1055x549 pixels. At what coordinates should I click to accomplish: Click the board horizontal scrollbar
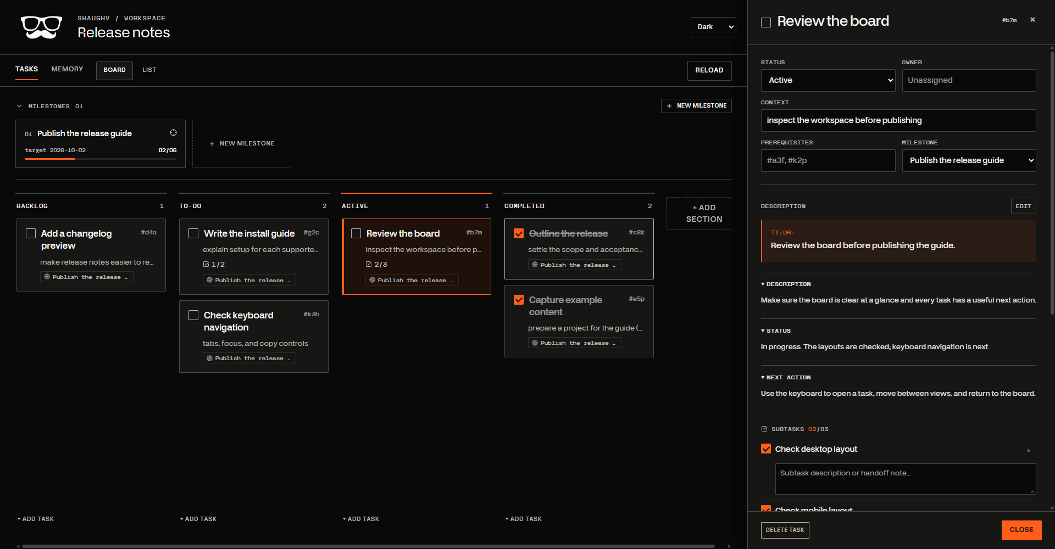[368, 546]
